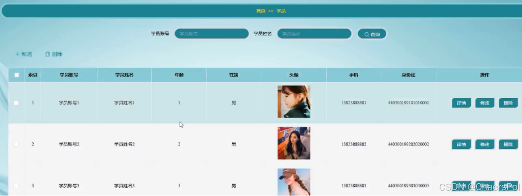Screen dimensions: 522x196
Task: Click the 首页 breadcrumb link
Action: (x=261, y=11)
